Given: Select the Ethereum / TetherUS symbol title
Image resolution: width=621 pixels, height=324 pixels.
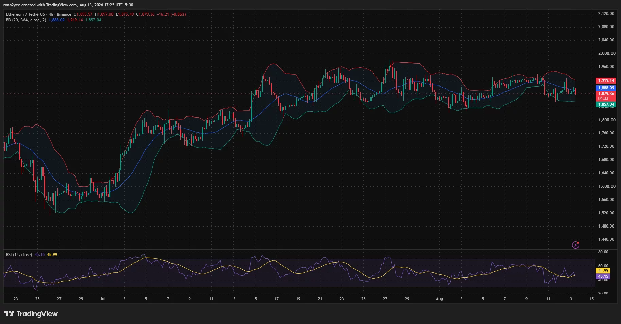Looking at the screenshot, I should [x=25, y=14].
